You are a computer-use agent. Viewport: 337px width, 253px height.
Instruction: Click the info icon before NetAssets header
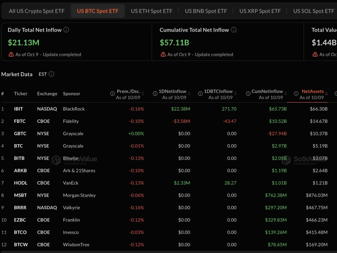click(x=296, y=93)
